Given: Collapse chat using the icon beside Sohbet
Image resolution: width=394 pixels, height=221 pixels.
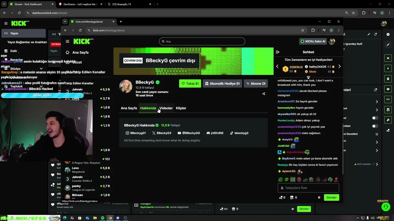Looking at the screenshot, I should (277, 52).
